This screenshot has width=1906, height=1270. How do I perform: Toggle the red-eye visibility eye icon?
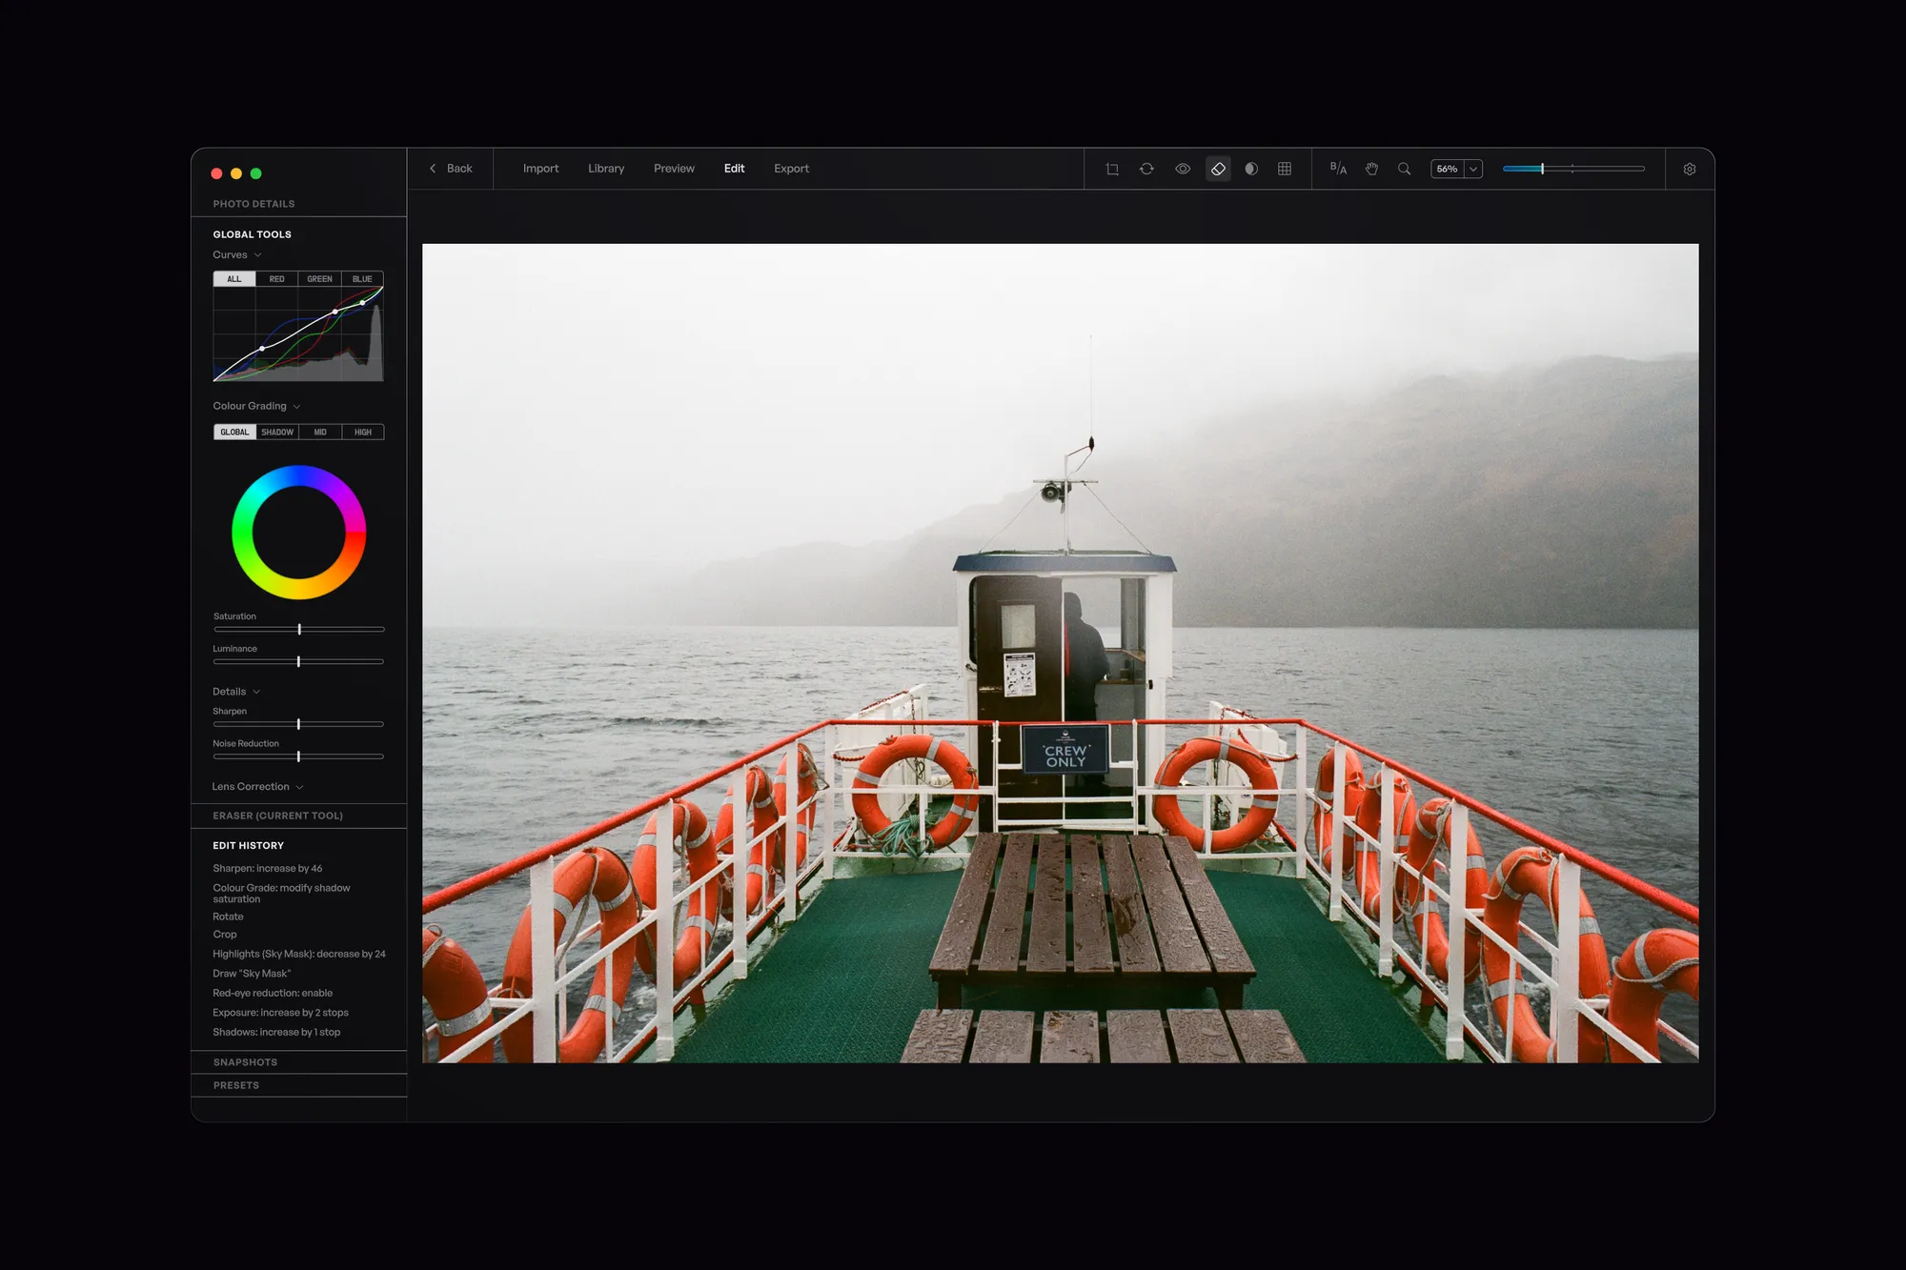[1183, 169]
